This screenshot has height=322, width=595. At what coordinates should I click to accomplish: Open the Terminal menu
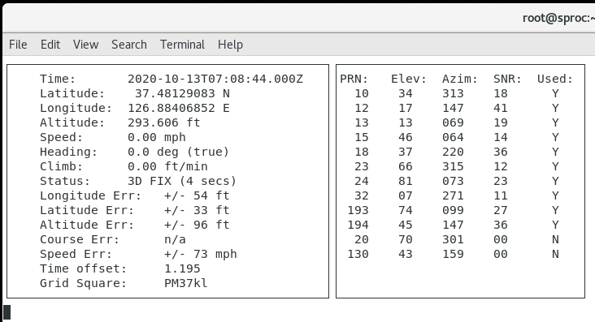(182, 45)
